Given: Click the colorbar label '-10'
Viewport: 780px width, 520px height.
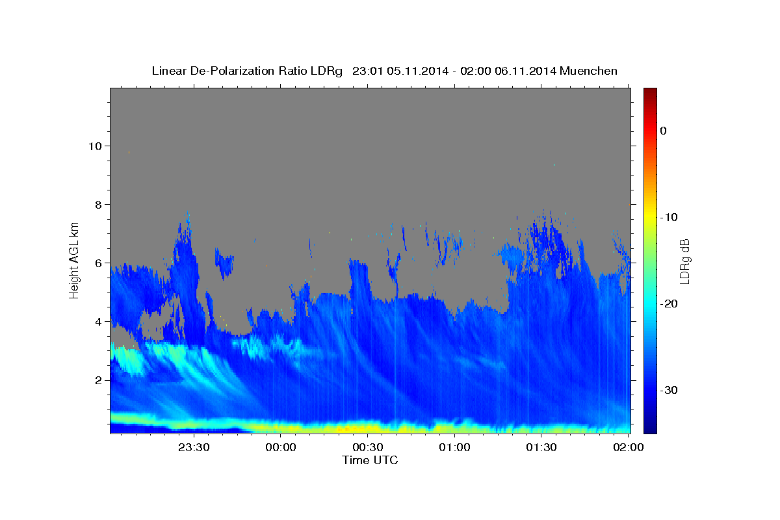Looking at the screenshot, I should coord(669,217).
